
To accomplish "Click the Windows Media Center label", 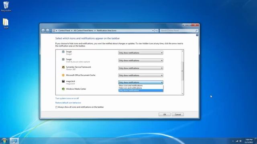I will point(76,89).
